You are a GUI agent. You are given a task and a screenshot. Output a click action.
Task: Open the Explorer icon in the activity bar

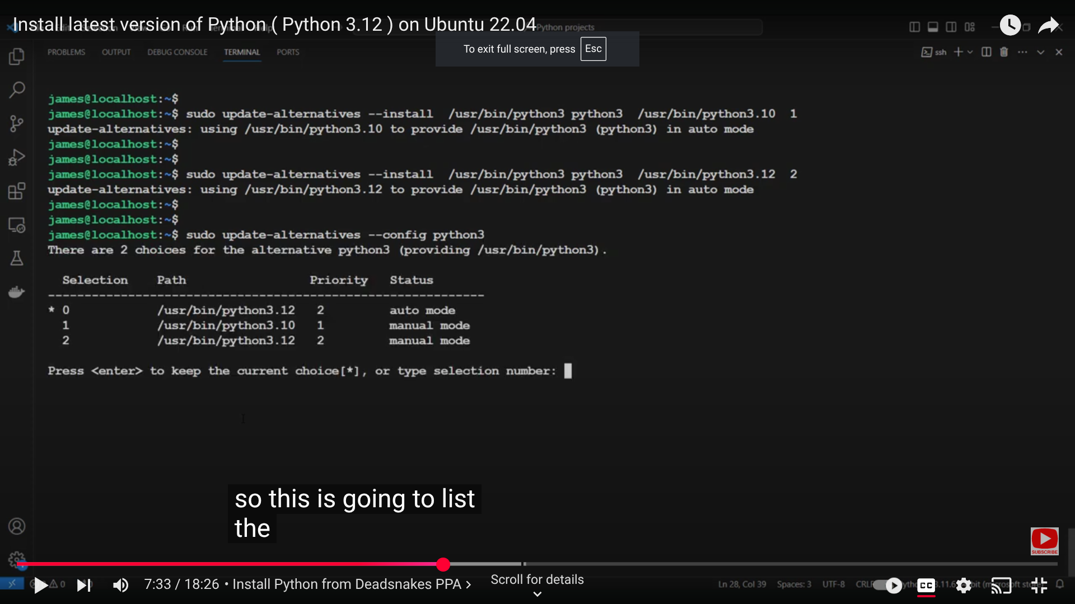click(x=17, y=56)
